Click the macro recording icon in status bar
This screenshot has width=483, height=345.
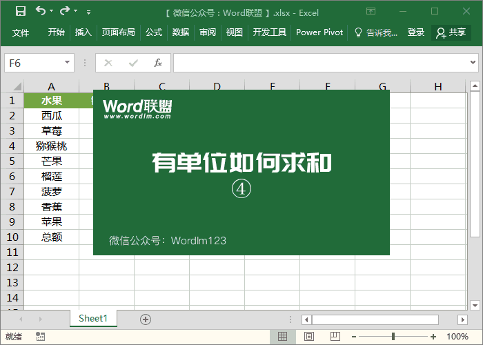click(40, 337)
